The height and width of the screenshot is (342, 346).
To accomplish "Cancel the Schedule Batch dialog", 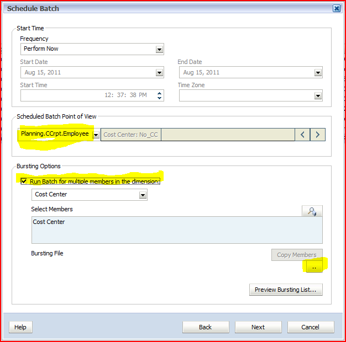I will (311, 327).
